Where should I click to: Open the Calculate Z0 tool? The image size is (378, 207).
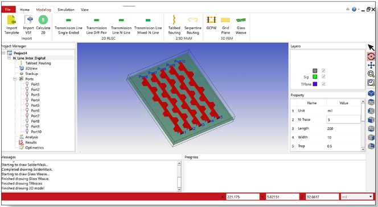tap(43, 20)
